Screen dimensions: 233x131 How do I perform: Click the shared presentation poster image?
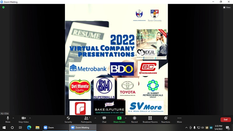(x=116, y=59)
